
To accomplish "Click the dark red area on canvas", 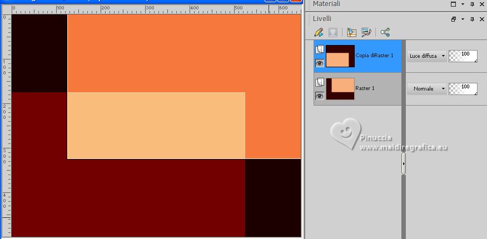I will point(128,198).
